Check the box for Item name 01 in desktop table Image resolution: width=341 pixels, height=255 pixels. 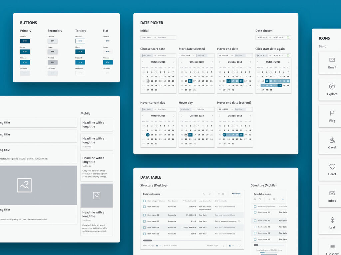click(145, 207)
